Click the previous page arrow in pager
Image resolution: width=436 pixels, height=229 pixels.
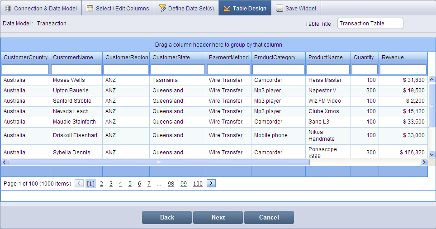[x=79, y=183]
